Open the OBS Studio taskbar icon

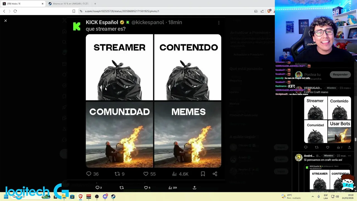pos(97,197)
